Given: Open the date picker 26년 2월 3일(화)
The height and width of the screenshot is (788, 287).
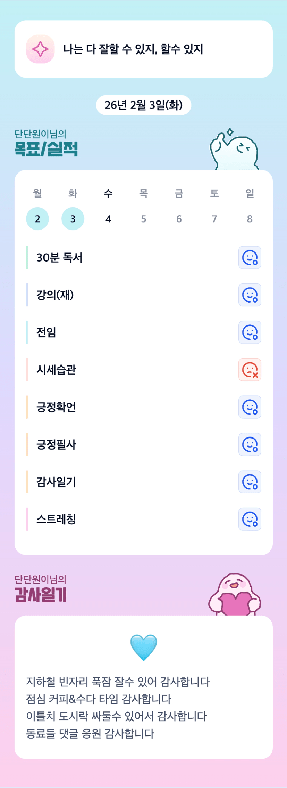Looking at the screenshot, I should [x=143, y=105].
